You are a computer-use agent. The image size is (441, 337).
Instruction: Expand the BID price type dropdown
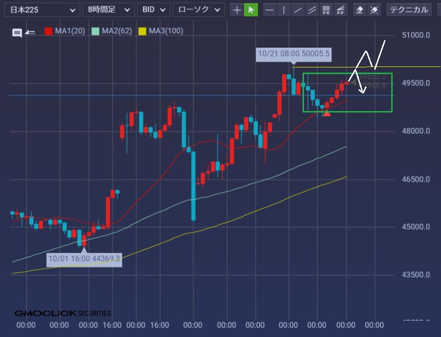[153, 9]
